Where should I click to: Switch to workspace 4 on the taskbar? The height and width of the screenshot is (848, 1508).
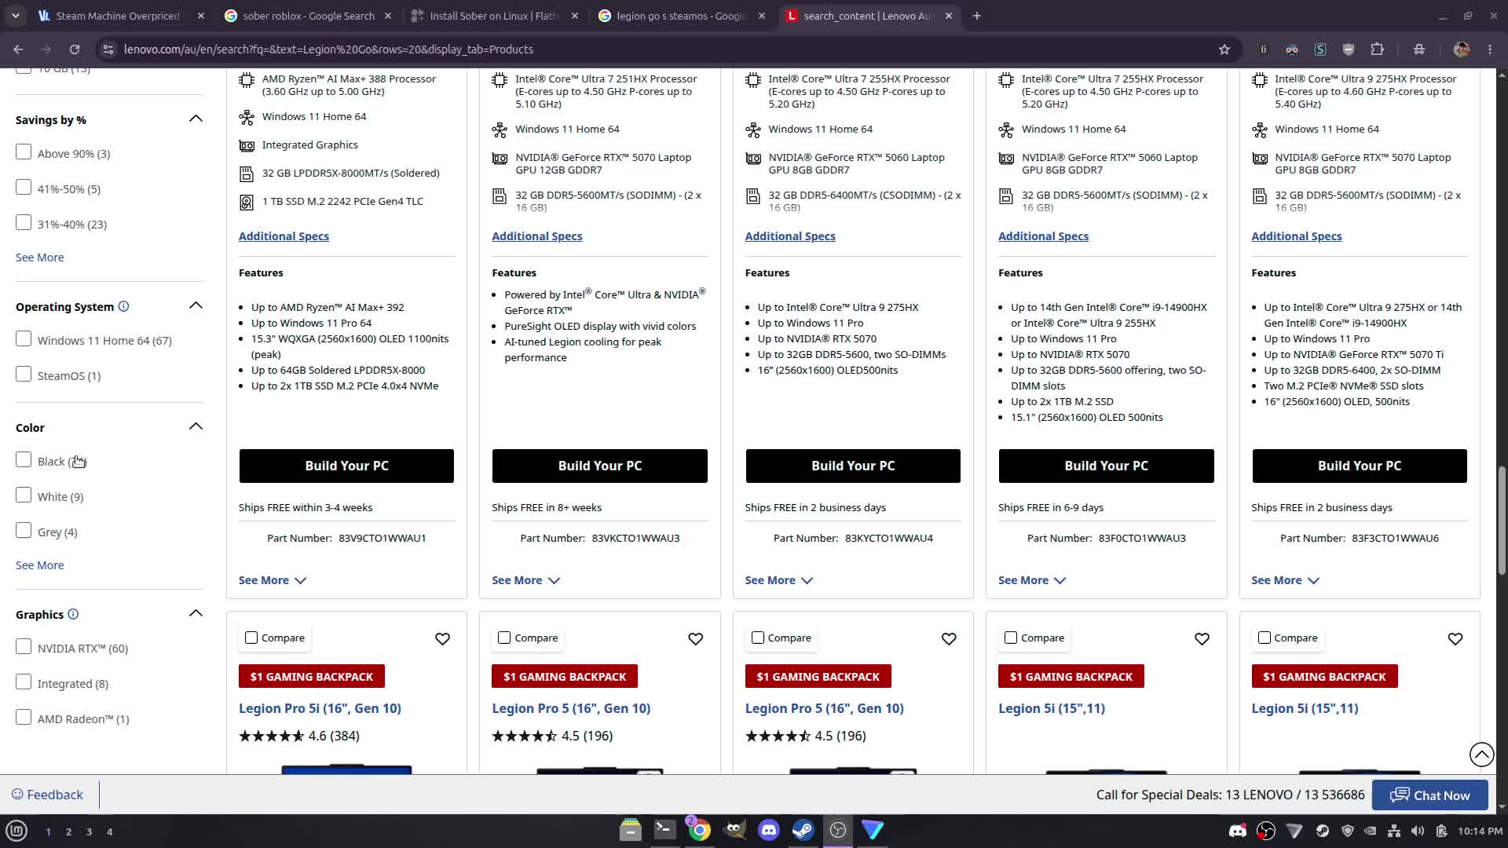pyautogui.click(x=109, y=832)
